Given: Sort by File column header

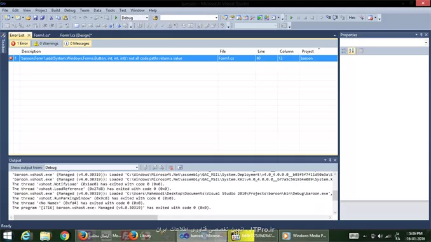Looking at the screenshot, I should tap(236, 51).
